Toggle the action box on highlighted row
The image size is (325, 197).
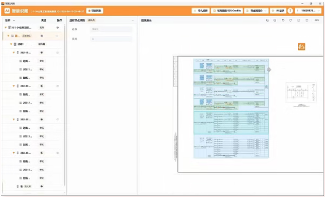click(x=57, y=36)
